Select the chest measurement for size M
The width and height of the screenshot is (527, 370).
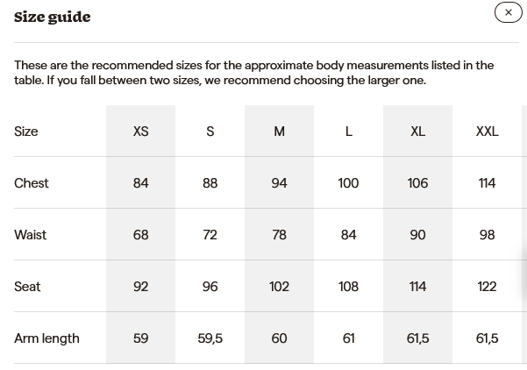pos(279,183)
